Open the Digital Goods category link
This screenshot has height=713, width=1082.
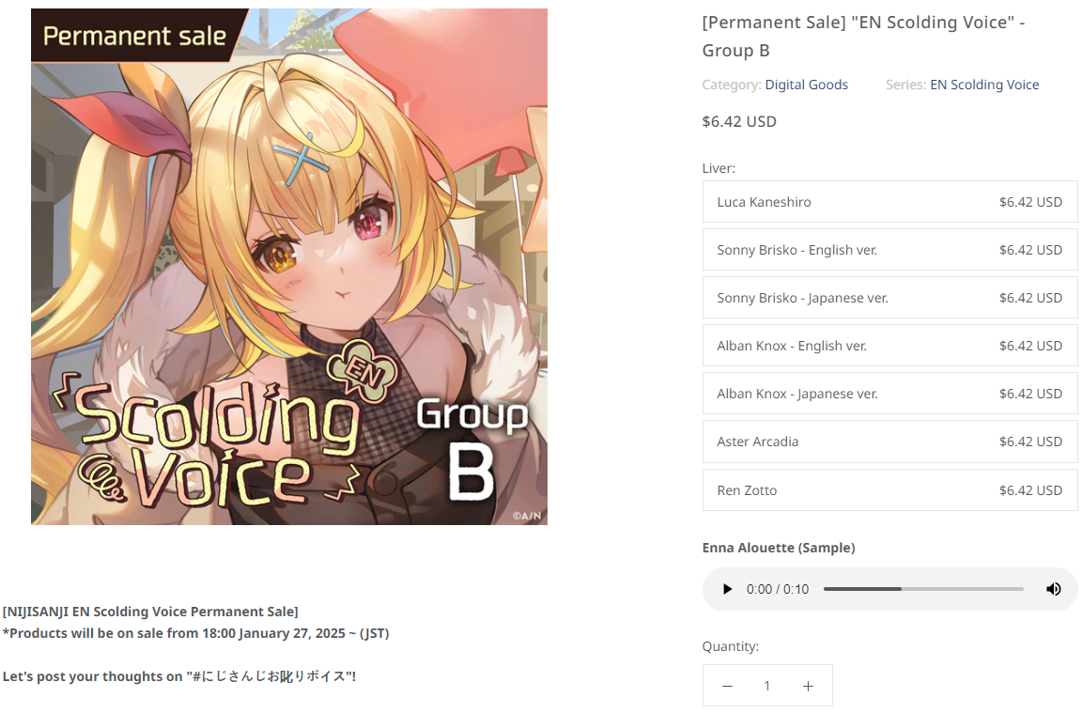click(806, 85)
